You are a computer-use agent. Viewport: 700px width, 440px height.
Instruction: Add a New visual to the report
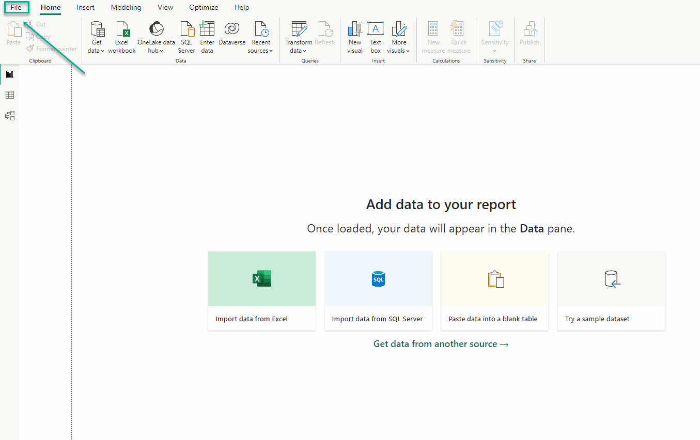pos(355,30)
